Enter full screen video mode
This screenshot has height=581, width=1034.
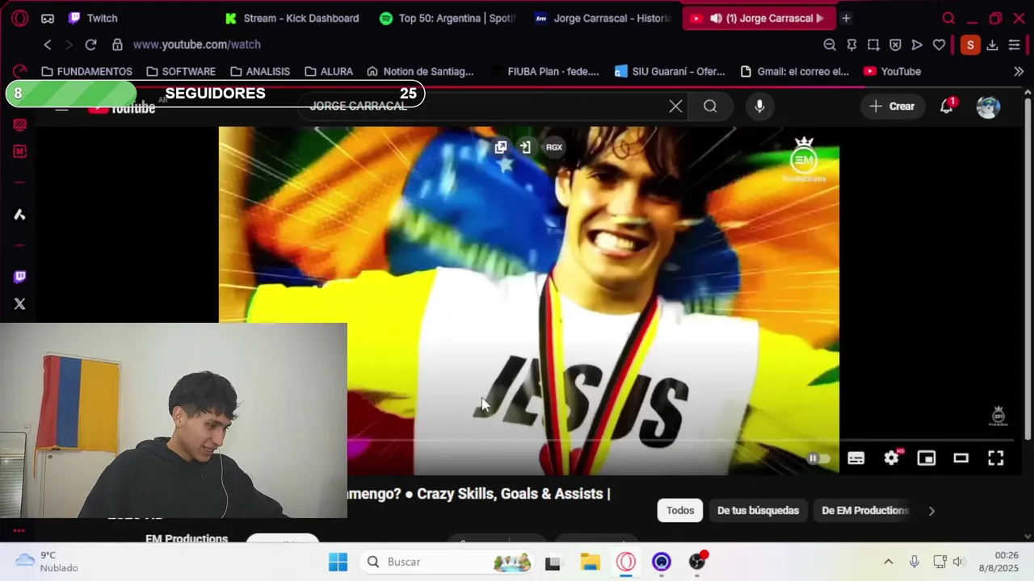pos(996,458)
